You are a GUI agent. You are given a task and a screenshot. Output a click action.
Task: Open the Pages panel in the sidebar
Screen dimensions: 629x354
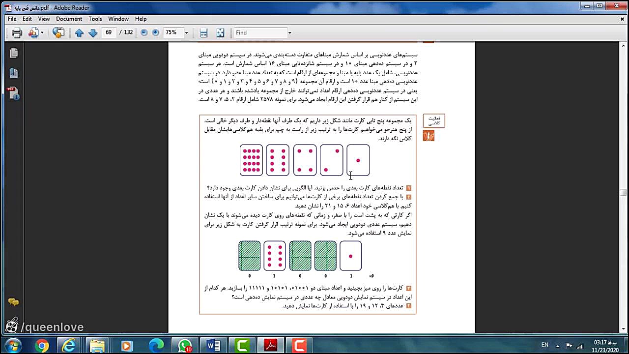(x=13, y=53)
